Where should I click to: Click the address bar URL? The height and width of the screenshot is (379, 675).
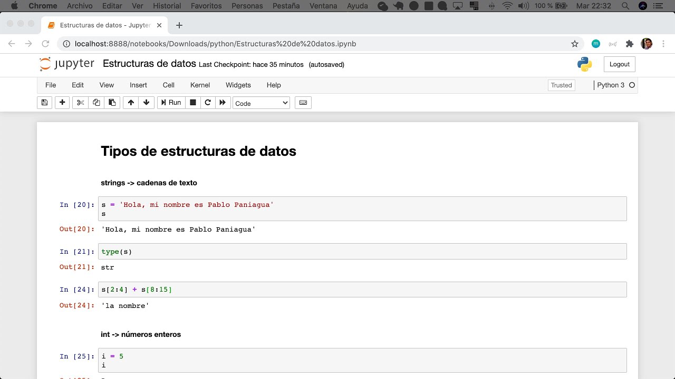point(215,44)
